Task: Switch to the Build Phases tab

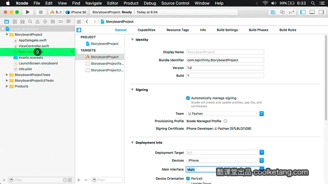Action: coord(258,30)
